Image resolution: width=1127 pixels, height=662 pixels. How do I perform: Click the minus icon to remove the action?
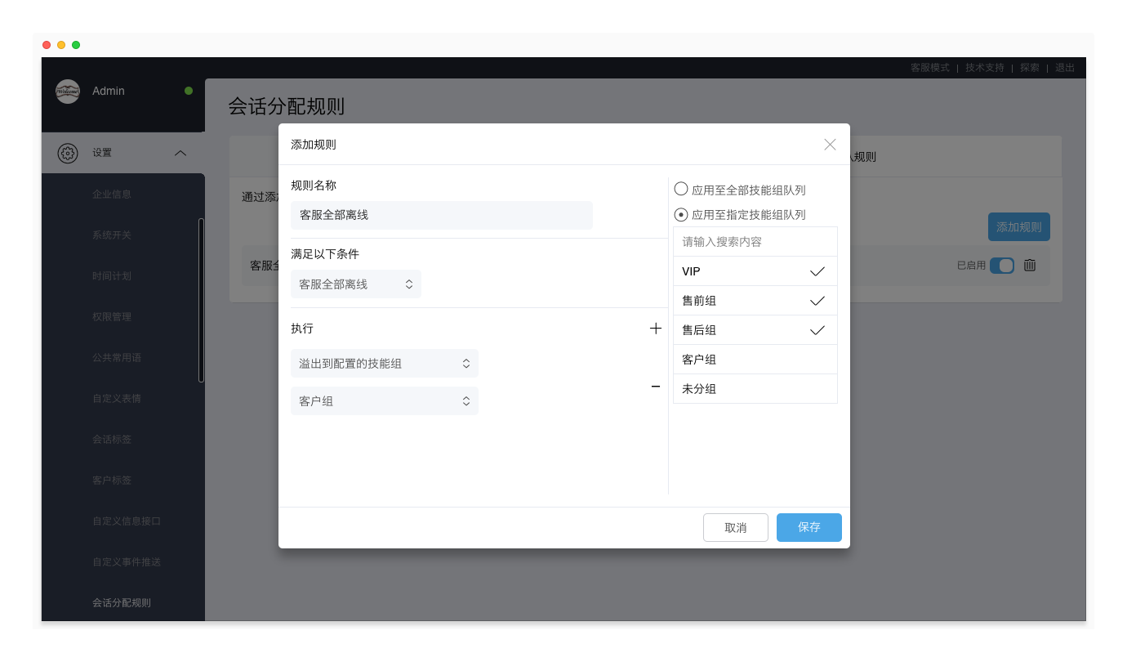point(655,387)
